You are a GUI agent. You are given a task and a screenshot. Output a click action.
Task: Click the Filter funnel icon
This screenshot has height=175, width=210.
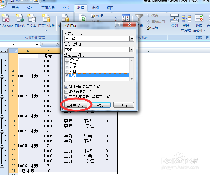coord(139,18)
